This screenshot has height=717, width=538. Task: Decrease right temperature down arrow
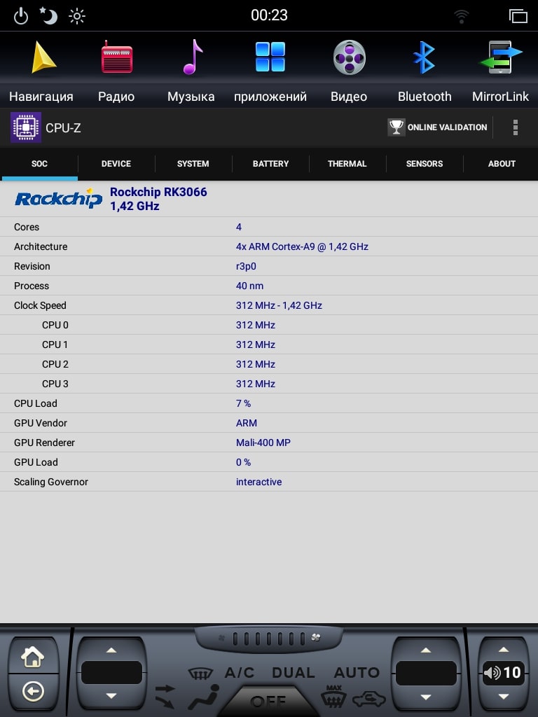pos(426,697)
